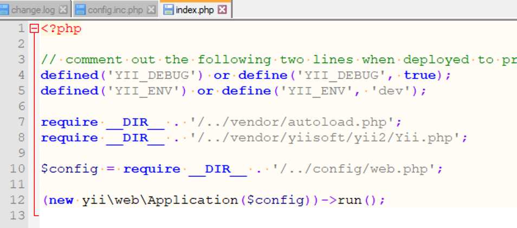
Task: Click line number 10 in the margin
Action: (17, 169)
